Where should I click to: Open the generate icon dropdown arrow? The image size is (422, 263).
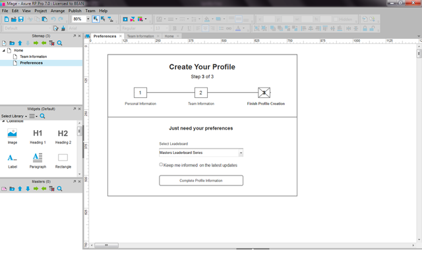[x=146, y=19]
